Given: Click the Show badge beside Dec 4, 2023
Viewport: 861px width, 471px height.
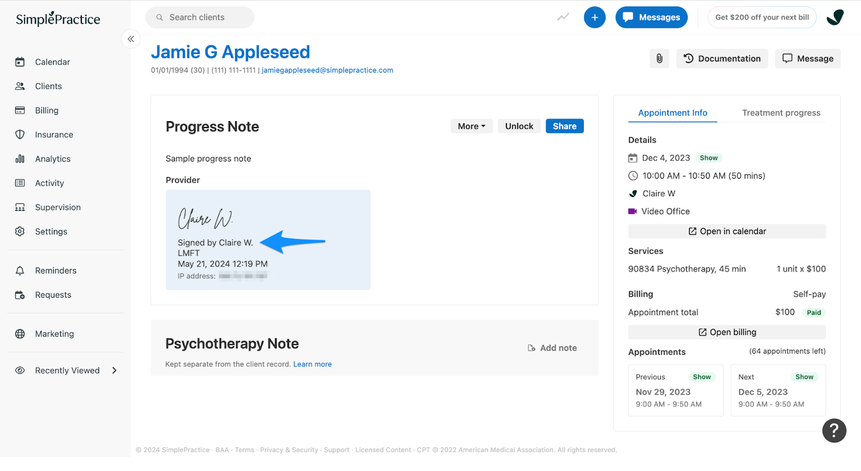Looking at the screenshot, I should click(709, 158).
